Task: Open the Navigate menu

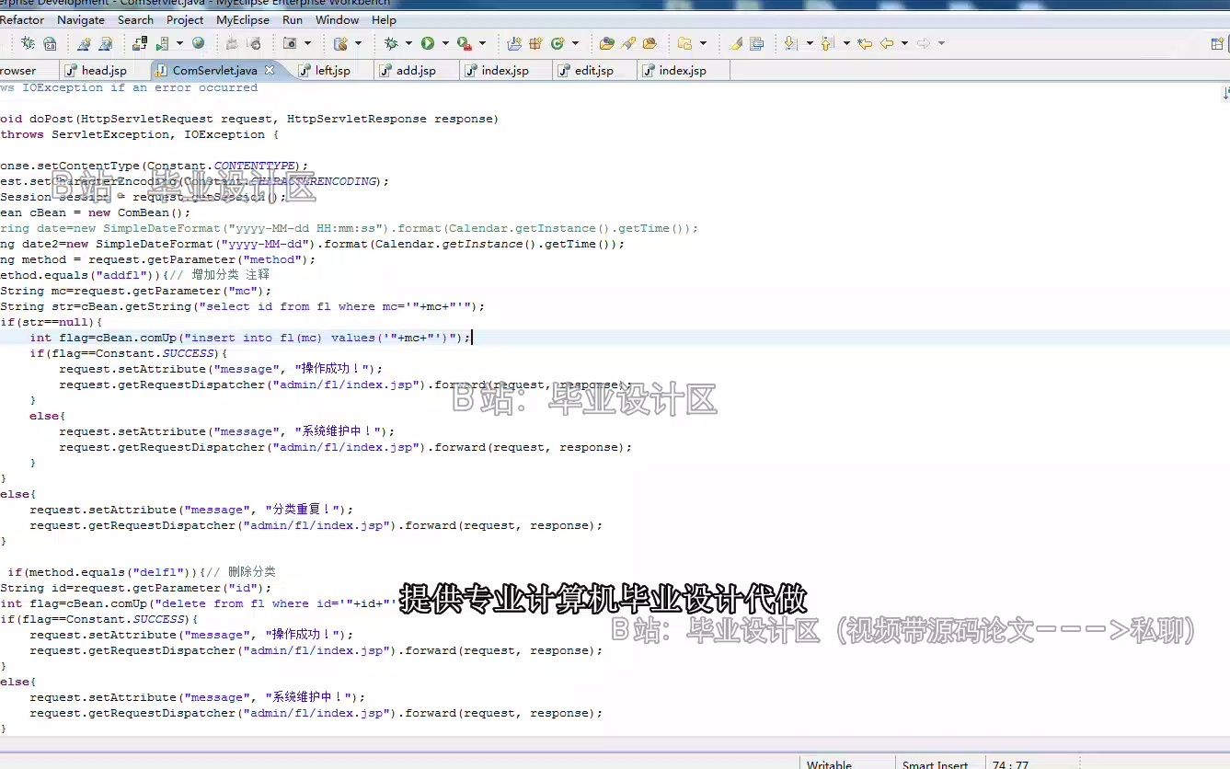Action: 81,19
